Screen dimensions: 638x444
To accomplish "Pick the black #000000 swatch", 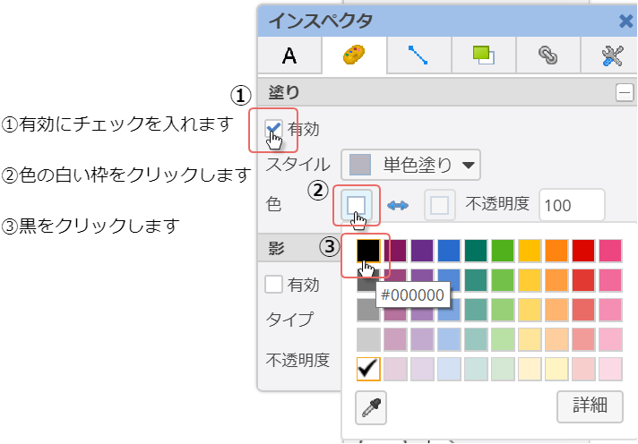I will pos(368,251).
